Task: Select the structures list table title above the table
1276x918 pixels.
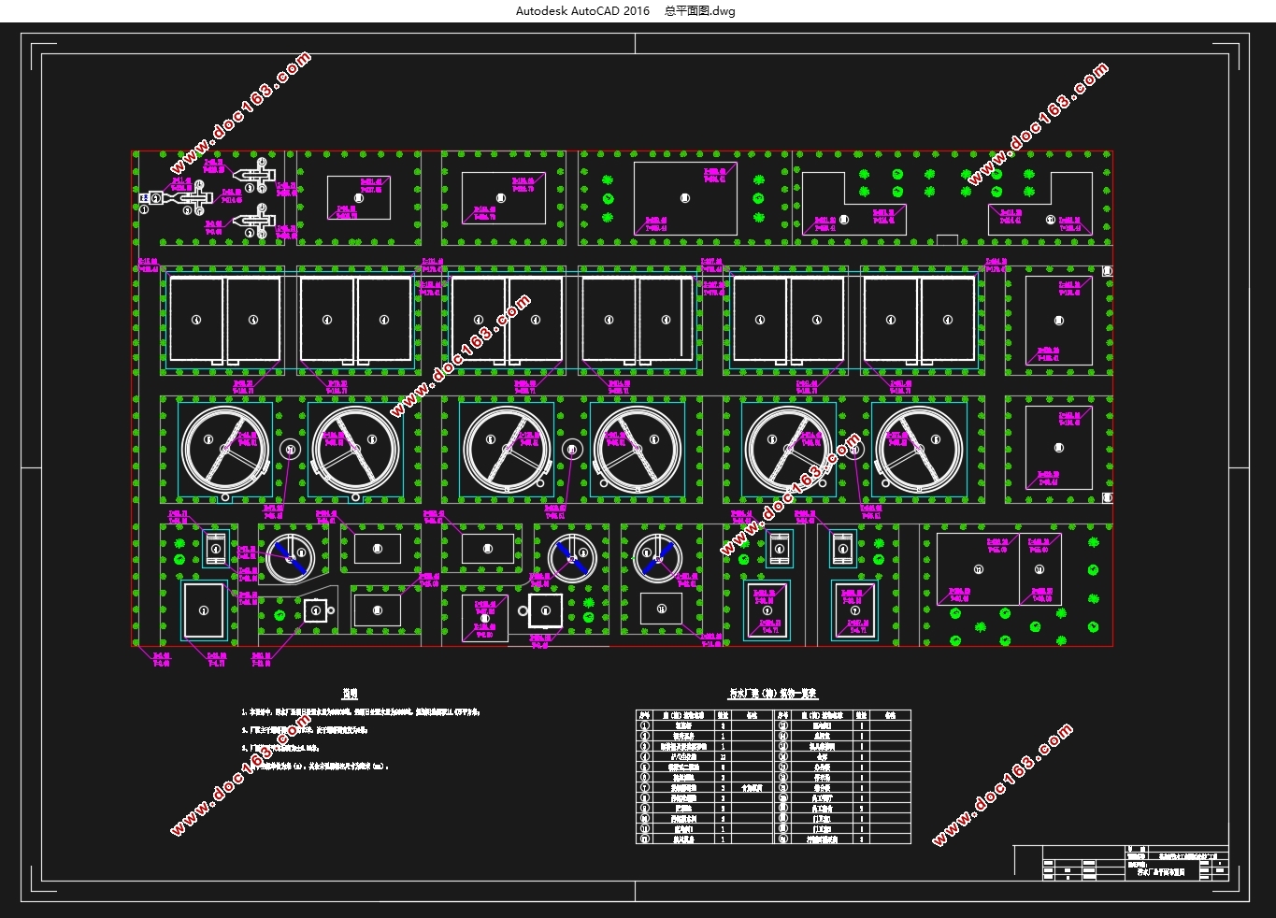Action: tap(773, 694)
